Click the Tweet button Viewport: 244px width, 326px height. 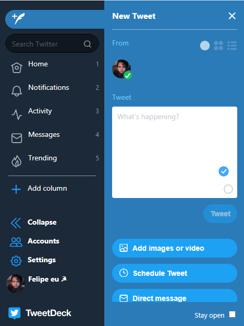pos(220,214)
